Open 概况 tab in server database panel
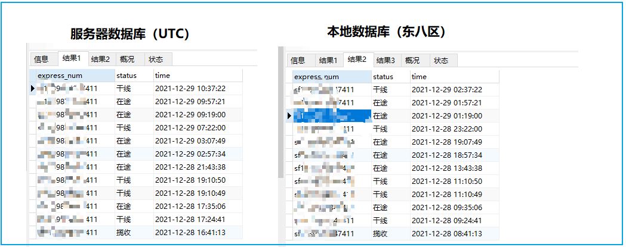Screen dimensions: 626x247 (x=129, y=60)
